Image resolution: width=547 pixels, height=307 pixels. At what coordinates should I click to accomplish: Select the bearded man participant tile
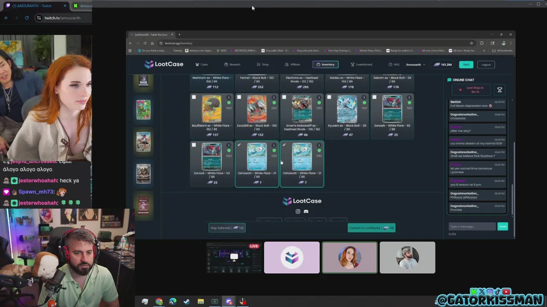pos(407,258)
